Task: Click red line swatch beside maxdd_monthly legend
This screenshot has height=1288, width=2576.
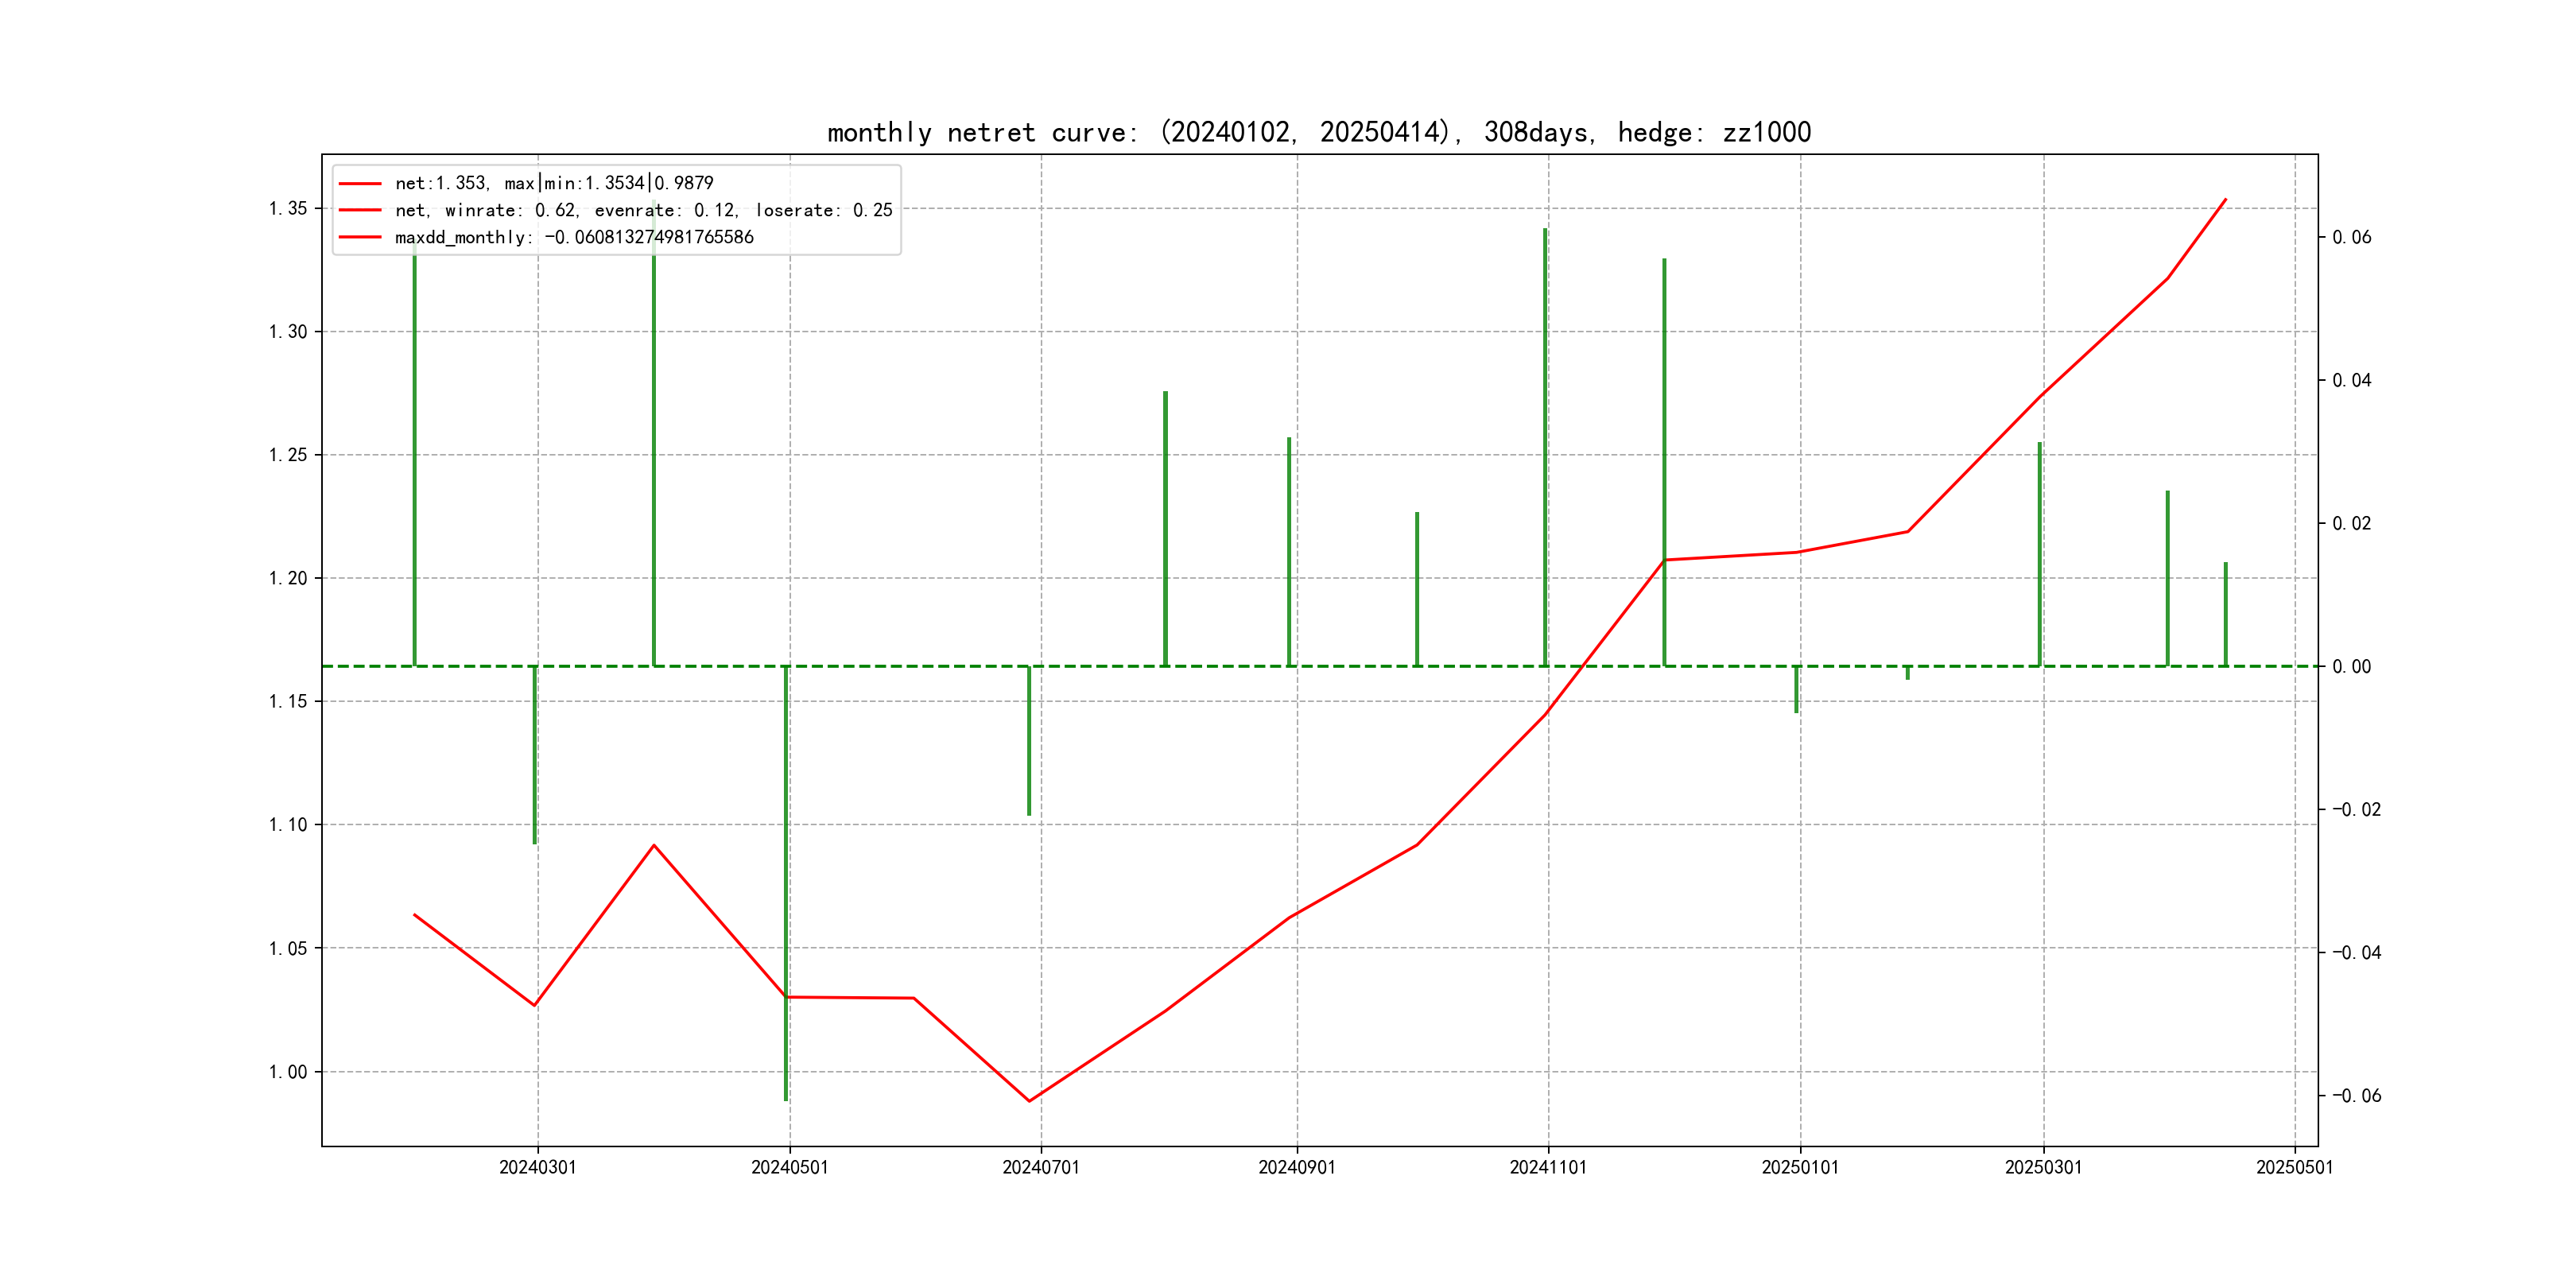Action: [x=360, y=237]
